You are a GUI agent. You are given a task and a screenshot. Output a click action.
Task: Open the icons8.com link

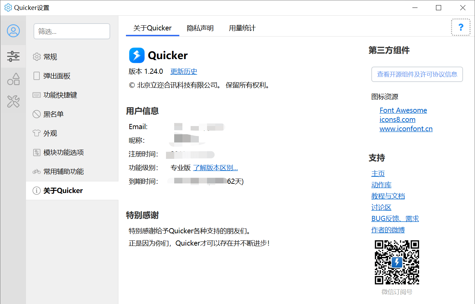[x=397, y=120]
